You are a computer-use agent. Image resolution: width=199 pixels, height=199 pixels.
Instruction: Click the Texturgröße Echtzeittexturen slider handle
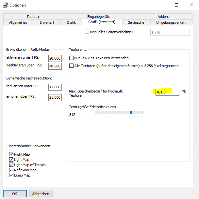coord(131,112)
